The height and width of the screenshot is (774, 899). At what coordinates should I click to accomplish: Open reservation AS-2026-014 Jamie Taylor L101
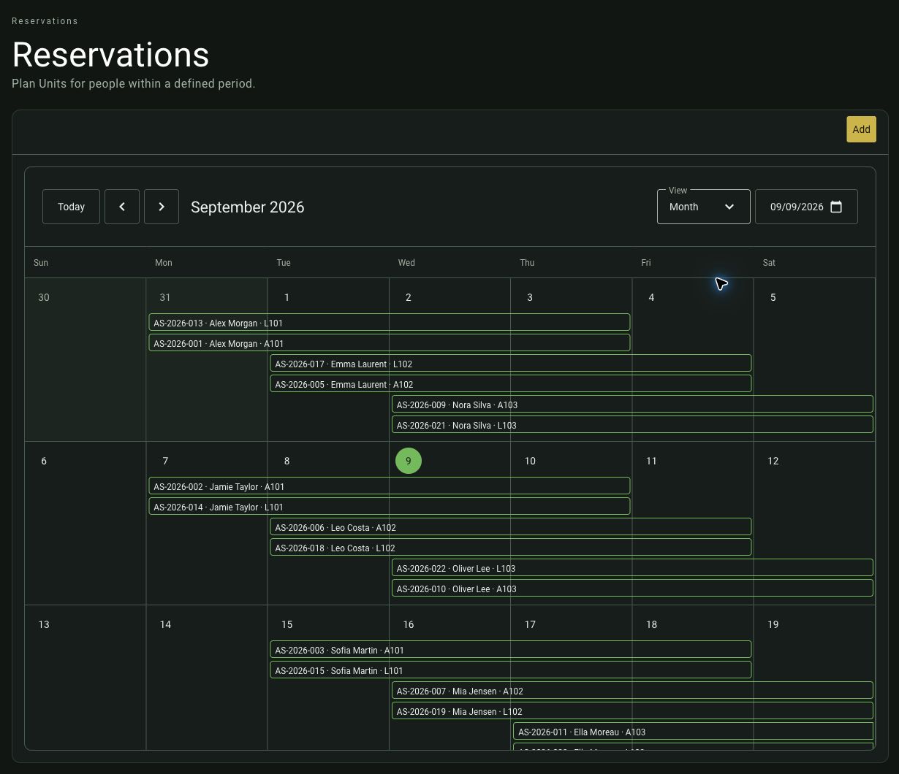[x=390, y=507]
